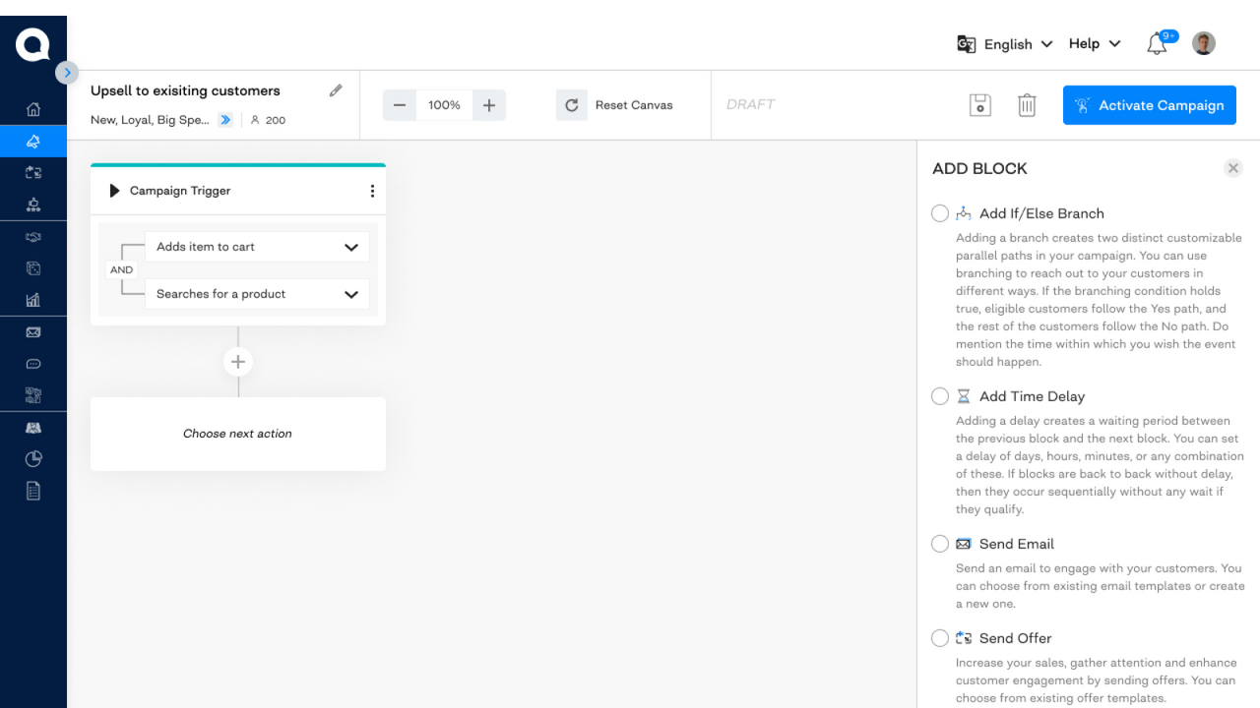Open the message bubble sidebar icon
Image resolution: width=1260 pixels, height=708 pixels.
(x=33, y=364)
